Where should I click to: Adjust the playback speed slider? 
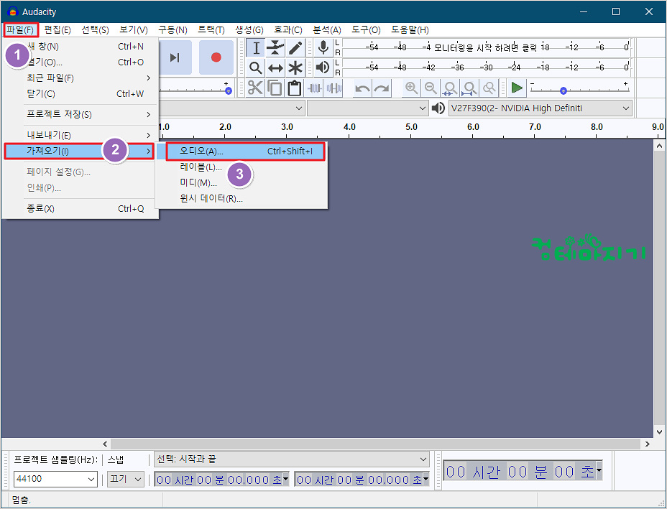point(563,90)
